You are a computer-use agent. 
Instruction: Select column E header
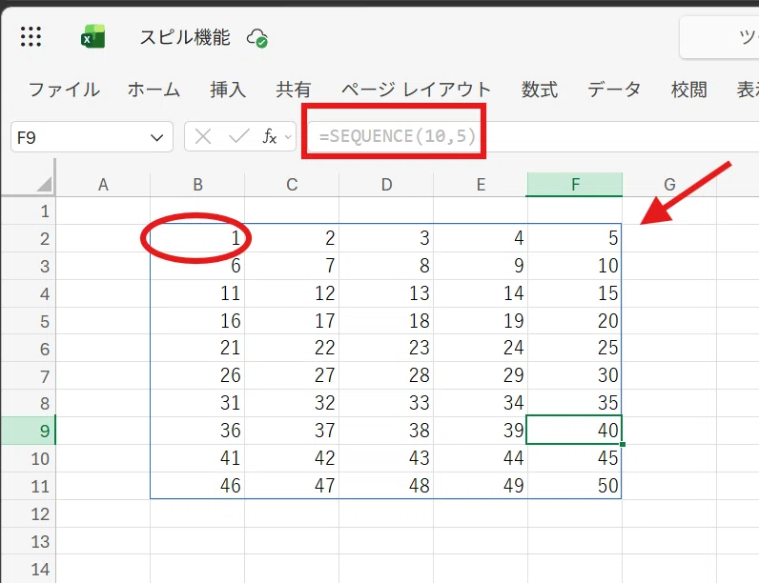point(481,185)
